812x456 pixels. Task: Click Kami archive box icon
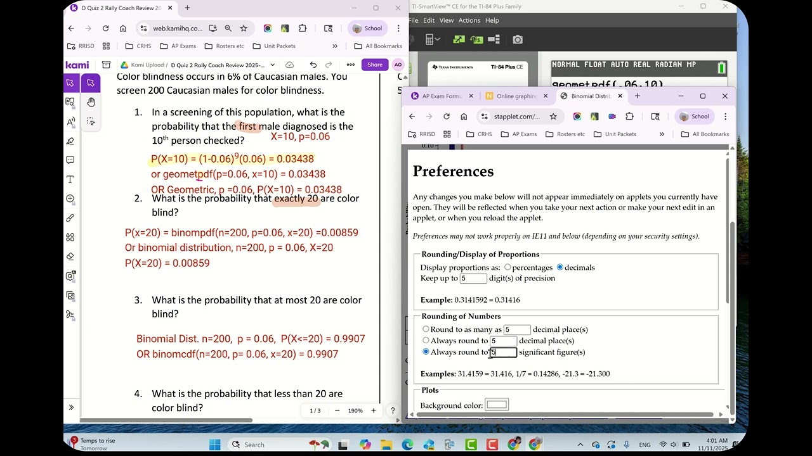click(x=106, y=65)
